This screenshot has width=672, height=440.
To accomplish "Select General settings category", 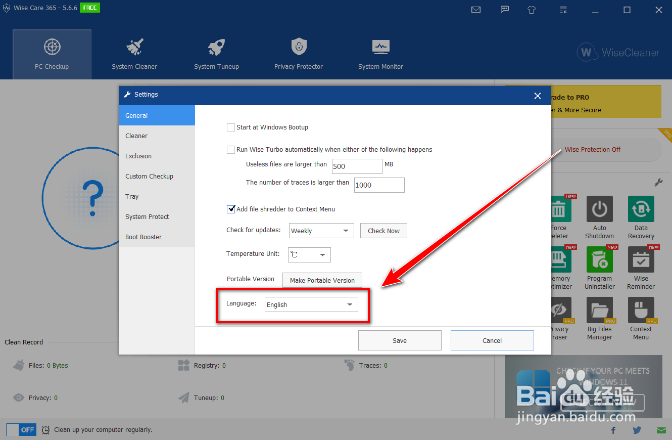I will (x=157, y=115).
